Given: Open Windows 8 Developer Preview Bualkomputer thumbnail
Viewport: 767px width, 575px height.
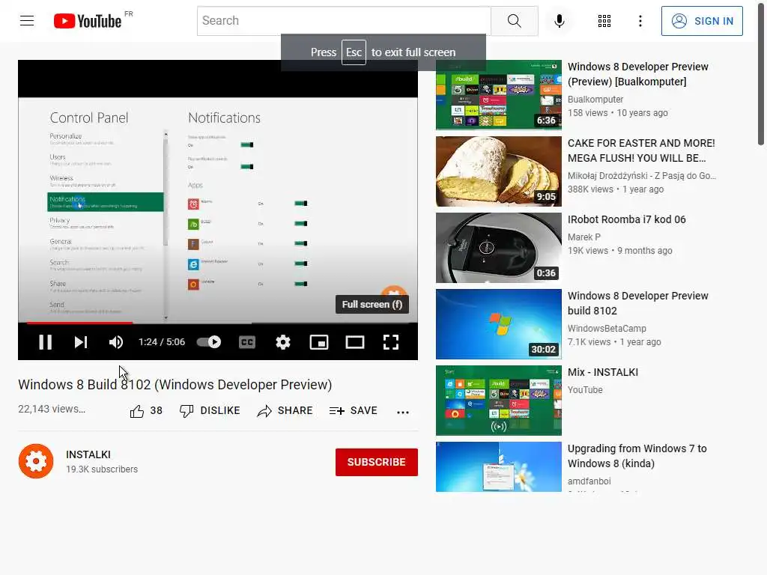Looking at the screenshot, I should click(498, 95).
